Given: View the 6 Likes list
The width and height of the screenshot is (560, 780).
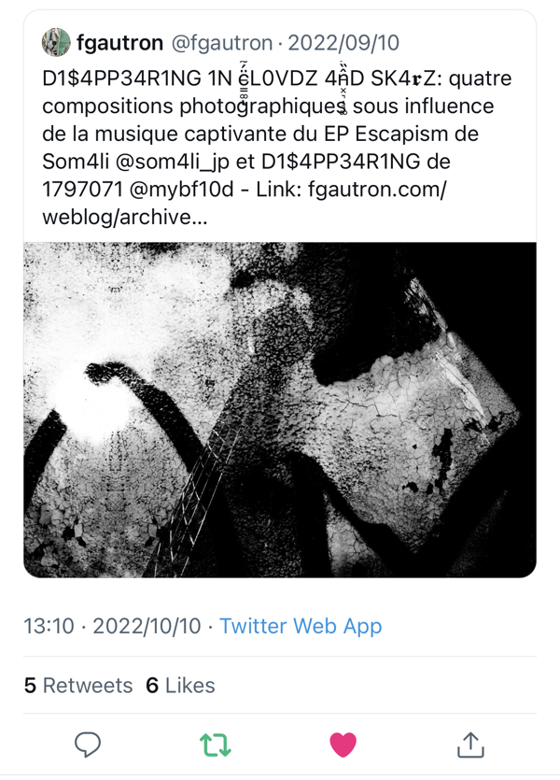Looking at the screenshot, I should pos(180,686).
